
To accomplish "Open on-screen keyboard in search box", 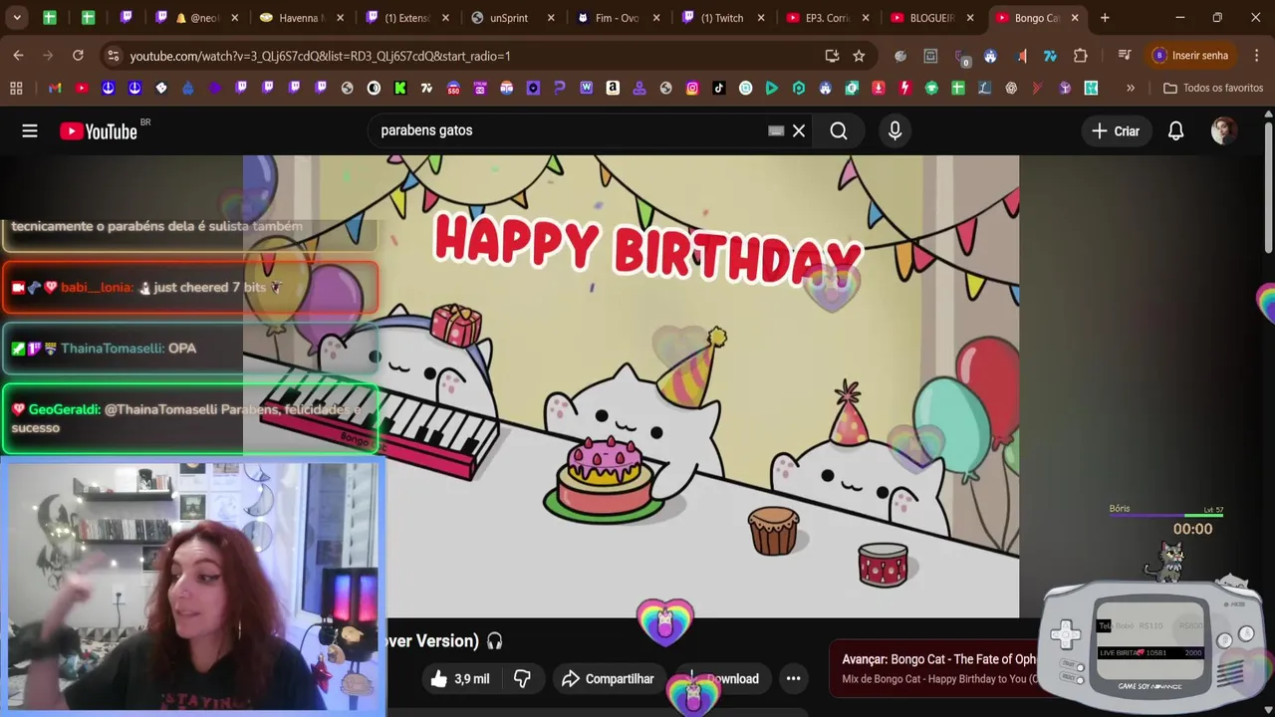I will tap(776, 130).
